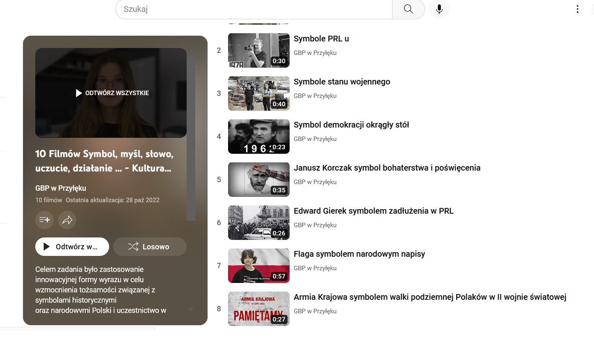Start voice search with microphone icon
The height and width of the screenshot is (349, 594).
click(439, 9)
